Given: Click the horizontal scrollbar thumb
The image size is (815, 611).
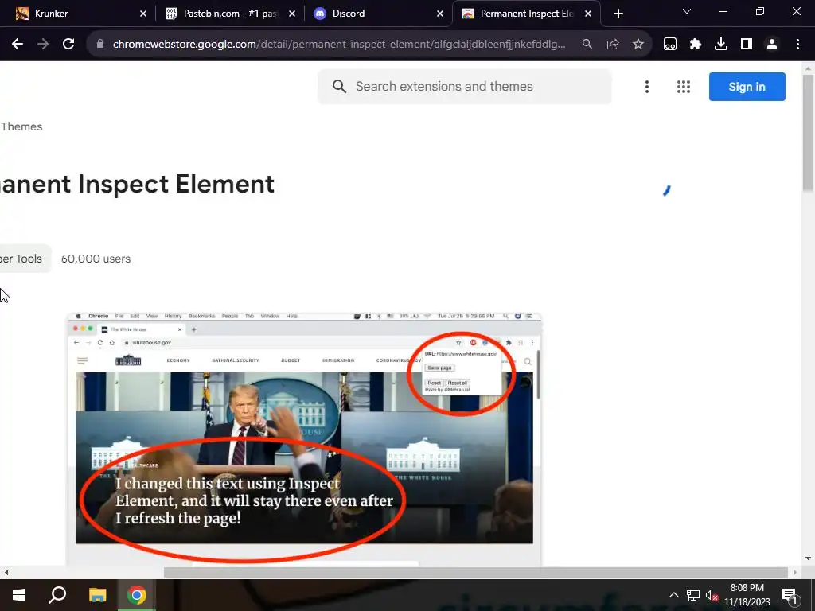Looking at the screenshot, I should click(x=476, y=573).
